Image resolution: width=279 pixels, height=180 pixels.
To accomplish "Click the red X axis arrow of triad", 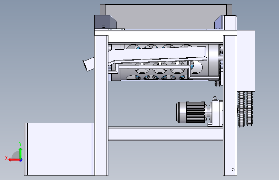I will pyautogui.click(x=14, y=160).
